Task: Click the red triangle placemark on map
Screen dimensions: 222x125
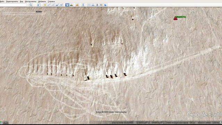Action: click(x=176, y=18)
